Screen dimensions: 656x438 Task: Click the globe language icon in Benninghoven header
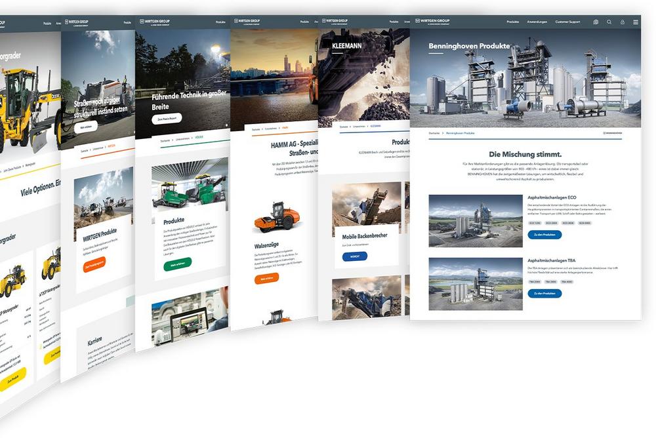tap(596, 22)
